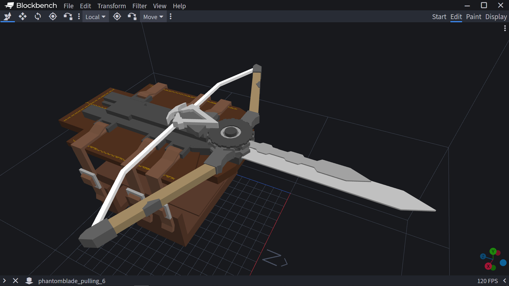Select the Rotate tool icon
The width and height of the screenshot is (509, 286).
(x=38, y=17)
